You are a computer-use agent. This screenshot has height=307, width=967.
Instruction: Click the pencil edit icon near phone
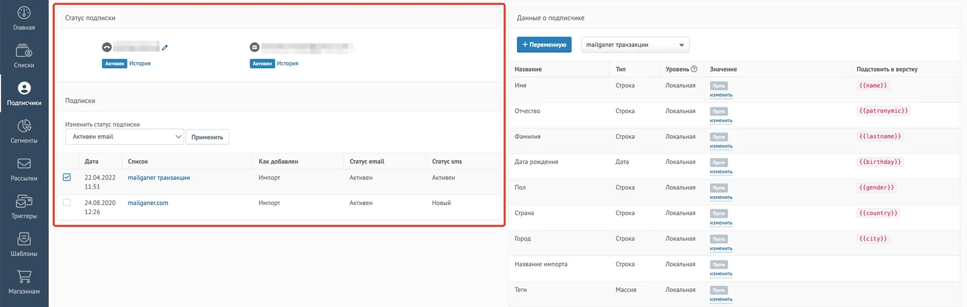pyautogui.click(x=165, y=48)
